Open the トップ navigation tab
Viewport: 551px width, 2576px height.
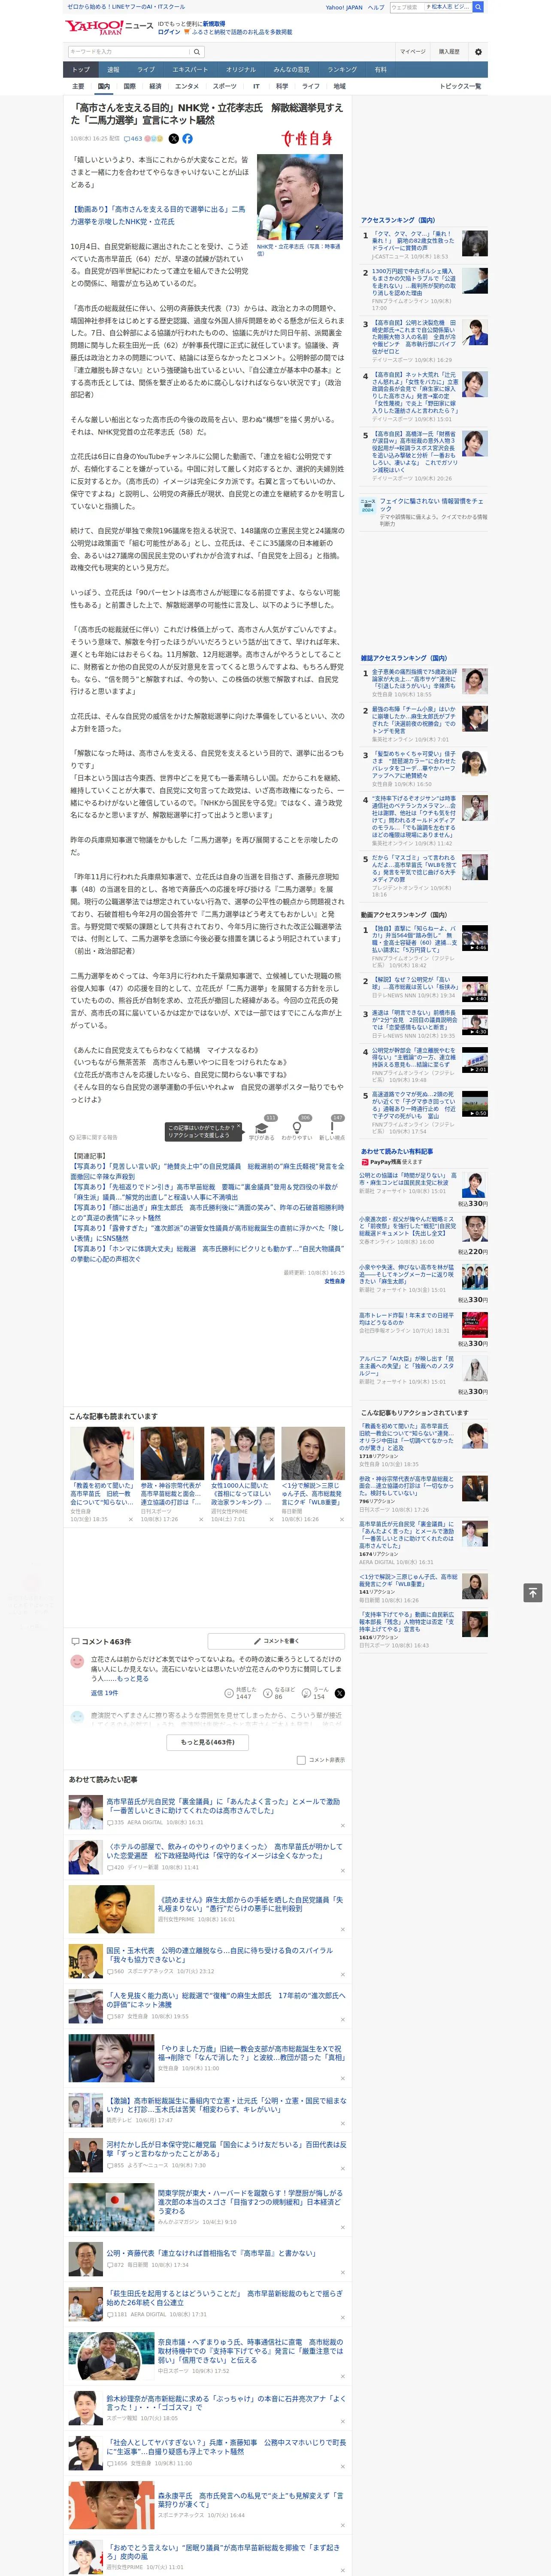(81, 69)
